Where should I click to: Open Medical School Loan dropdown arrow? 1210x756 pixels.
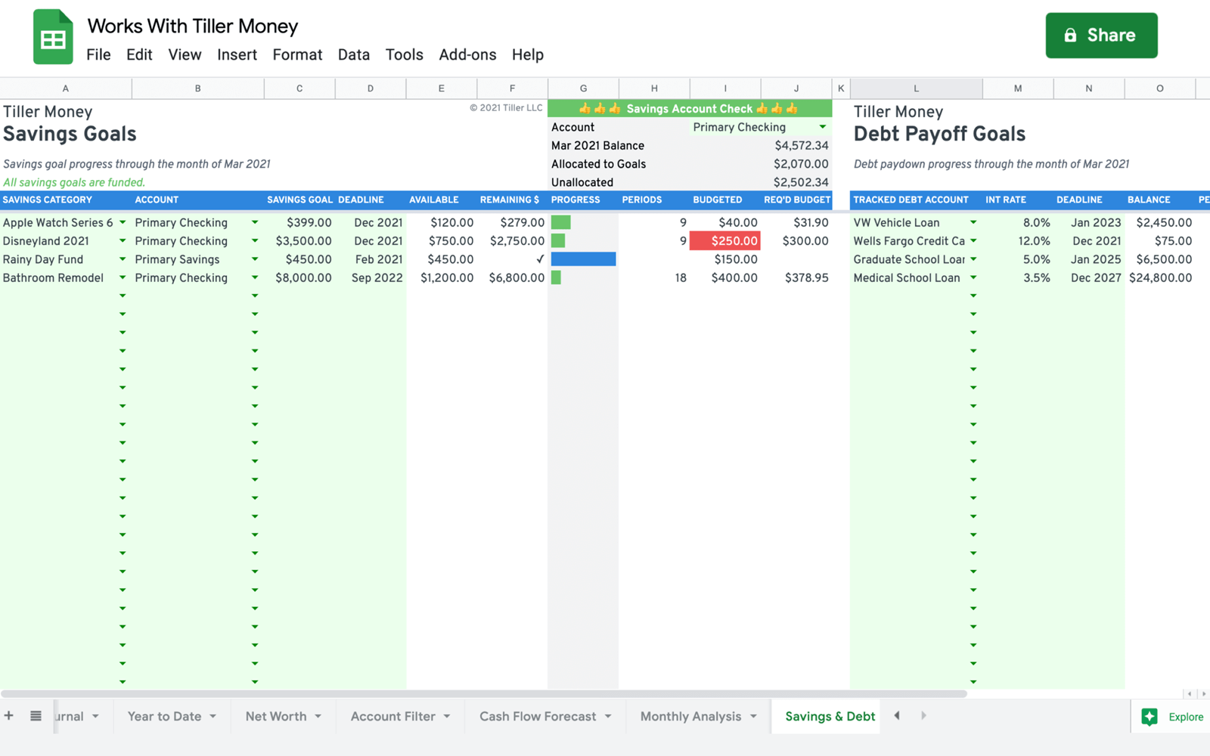[973, 277]
